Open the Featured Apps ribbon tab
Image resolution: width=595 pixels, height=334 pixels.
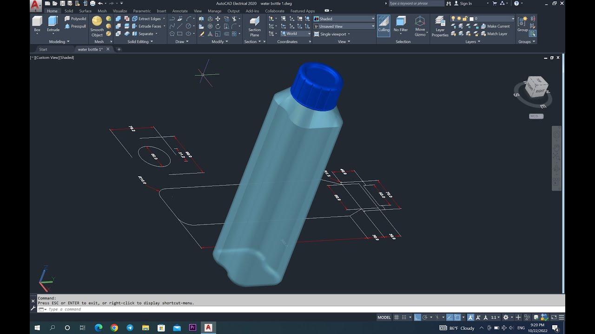(x=303, y=11)
